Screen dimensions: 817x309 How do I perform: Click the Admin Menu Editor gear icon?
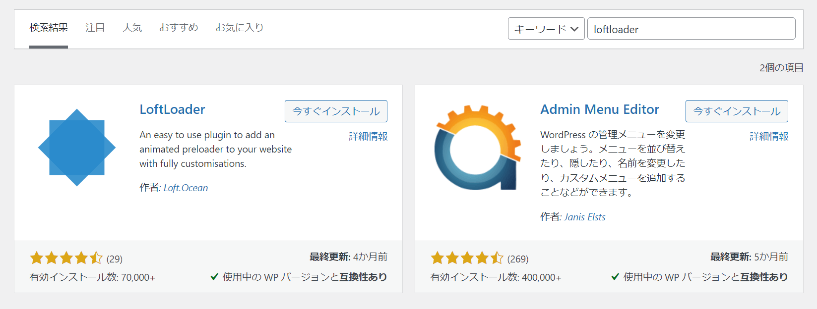[478, 148]
